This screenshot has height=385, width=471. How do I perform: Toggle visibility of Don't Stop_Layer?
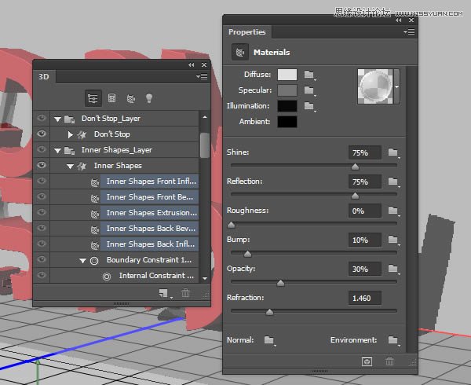pyautogui.click(x=41, y=118)
